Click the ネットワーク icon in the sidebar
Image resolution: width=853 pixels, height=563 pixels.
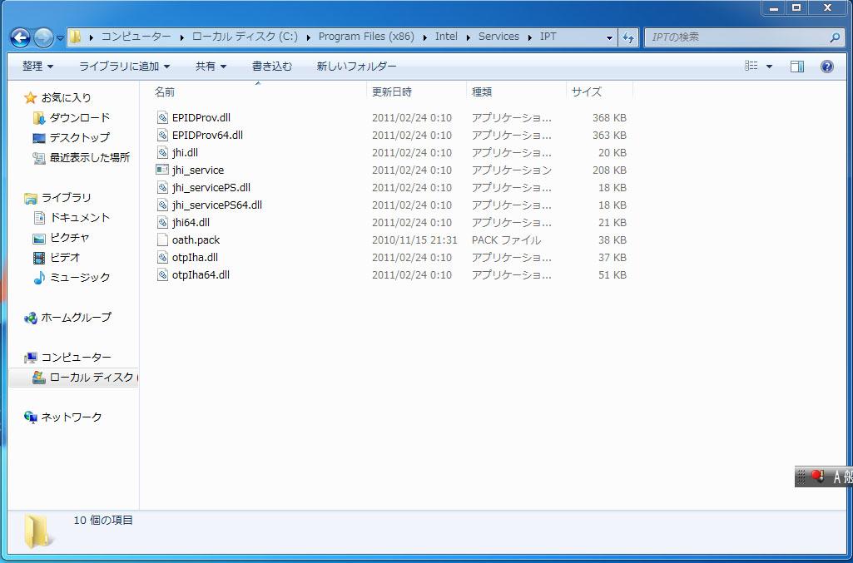tap(31, 417)
